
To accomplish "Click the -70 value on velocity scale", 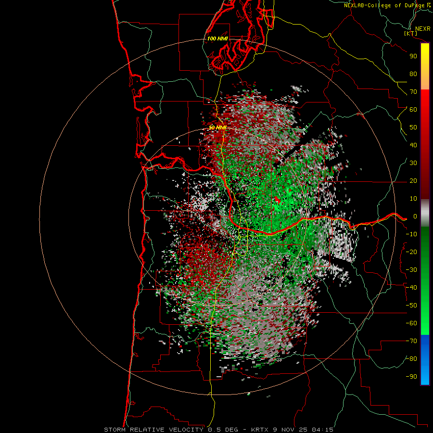I will [411, 341].
